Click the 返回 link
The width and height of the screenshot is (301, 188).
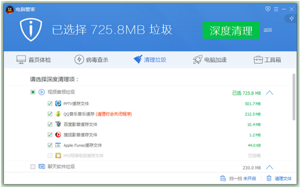pos(267,30)
